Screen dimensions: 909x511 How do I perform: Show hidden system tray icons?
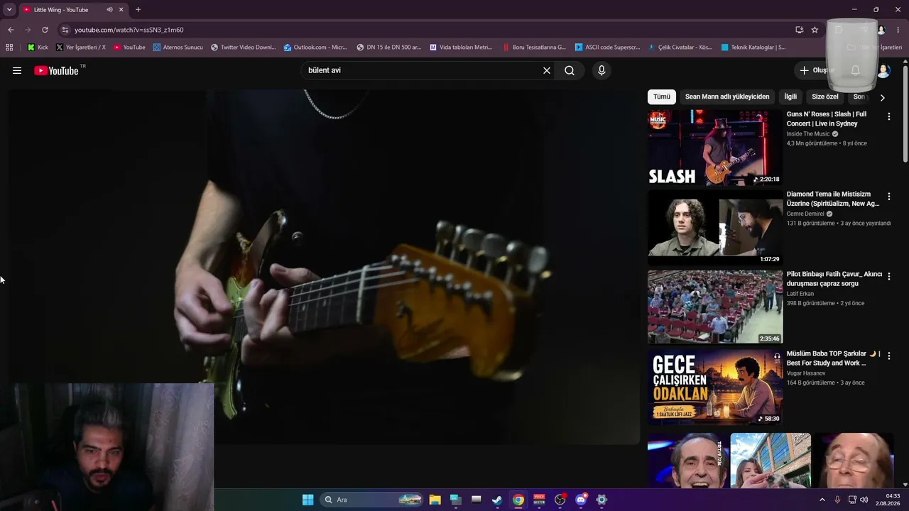pyautogui.click(x=822, y=500)
